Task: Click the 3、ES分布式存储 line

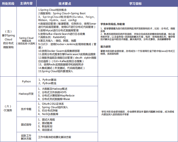Action: pos(48,110)
